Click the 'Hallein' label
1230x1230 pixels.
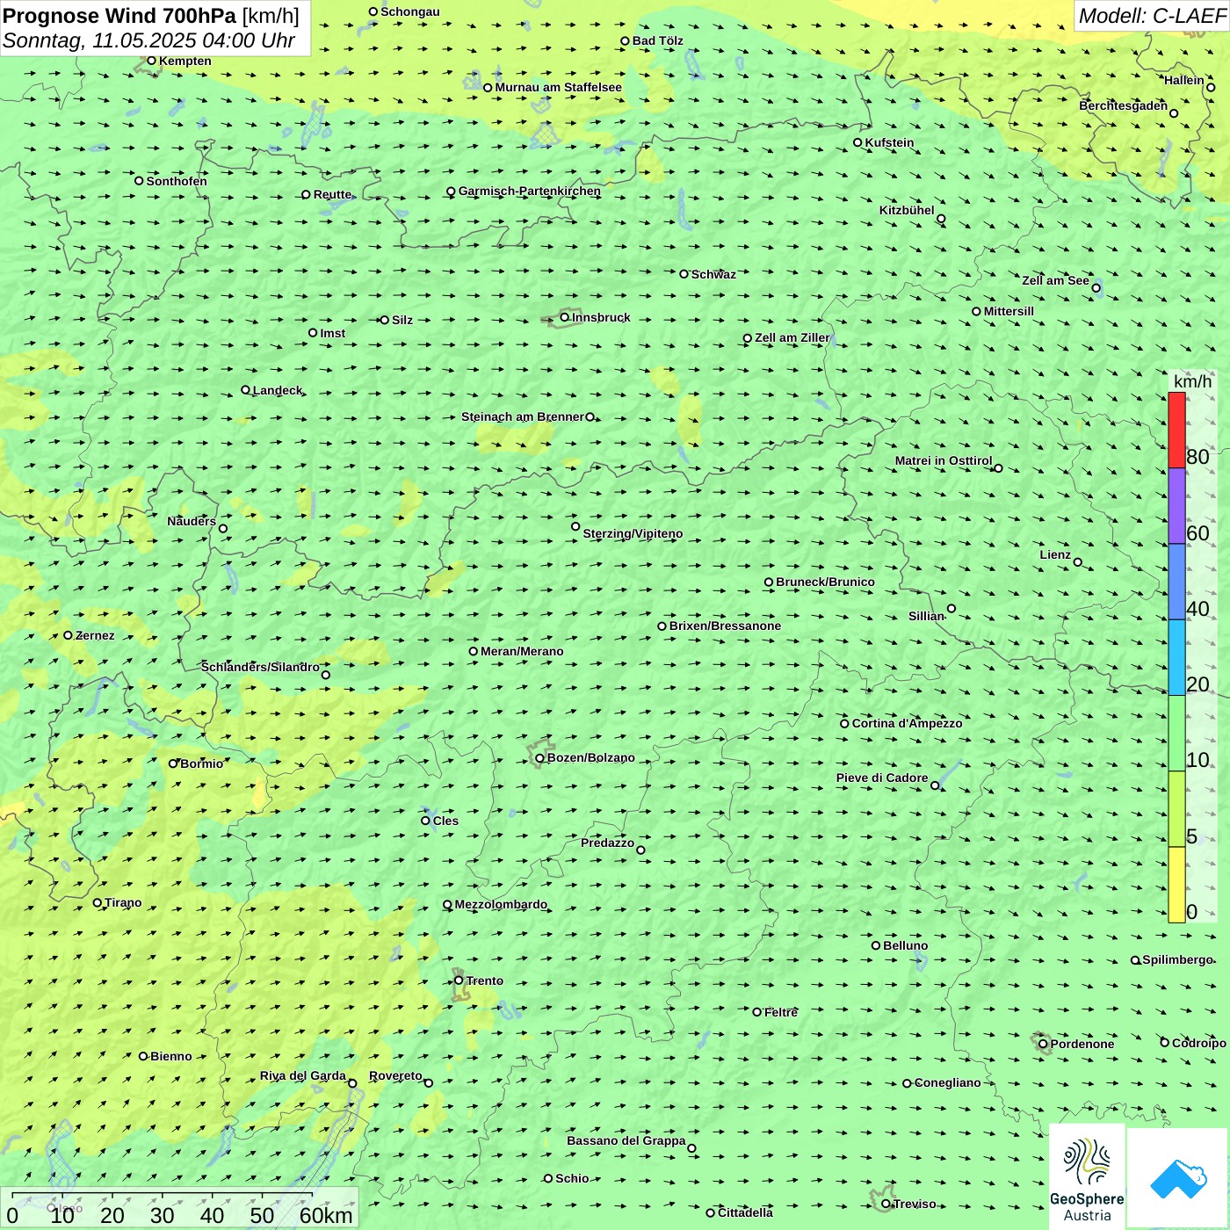click(x=1184, y=80)
